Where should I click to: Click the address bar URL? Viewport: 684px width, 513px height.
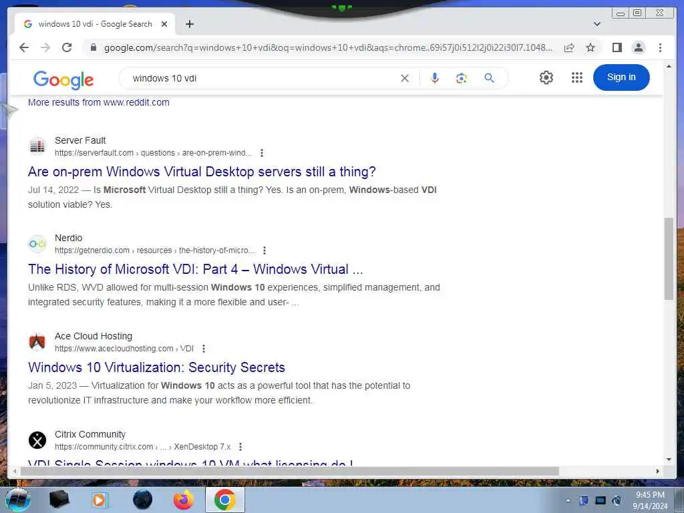[328, 47]
